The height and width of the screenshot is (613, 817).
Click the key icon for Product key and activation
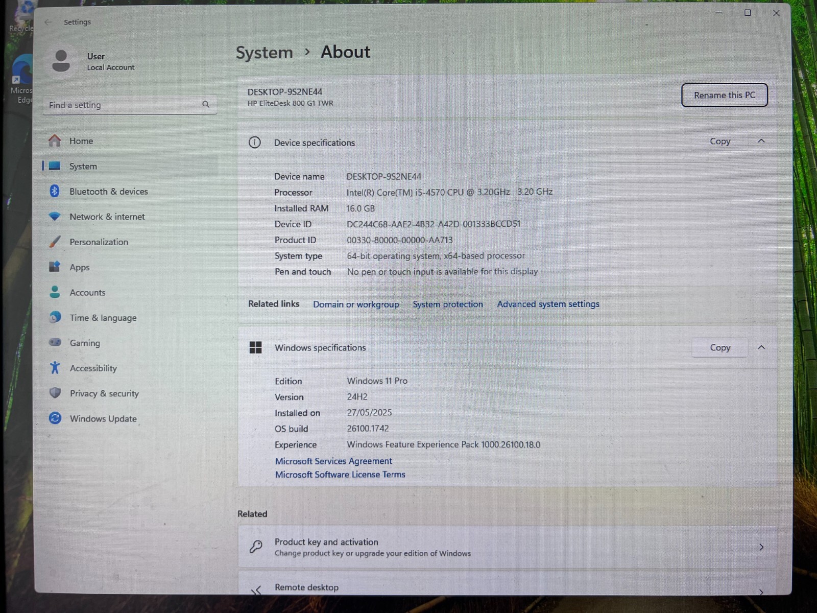[x=256, y=547]
